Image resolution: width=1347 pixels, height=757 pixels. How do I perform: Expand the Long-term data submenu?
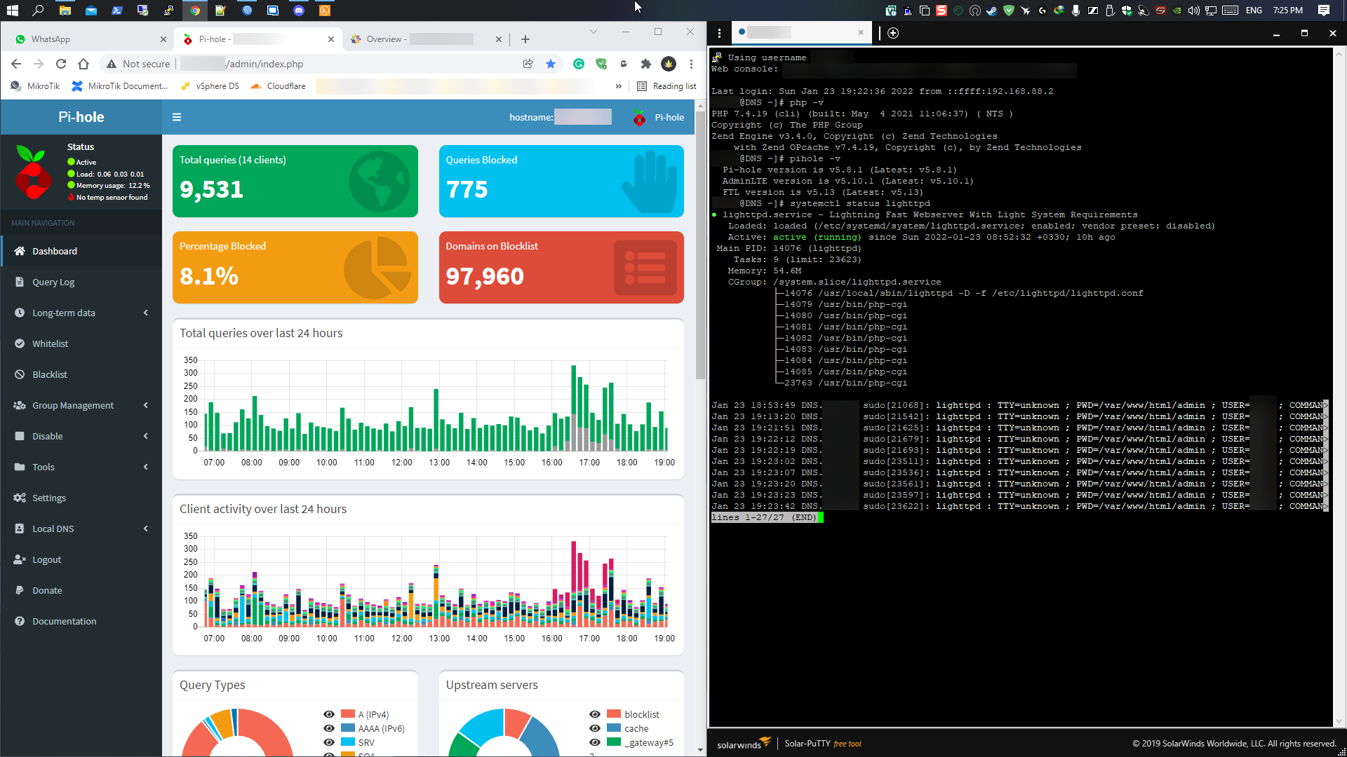[81, 313]
